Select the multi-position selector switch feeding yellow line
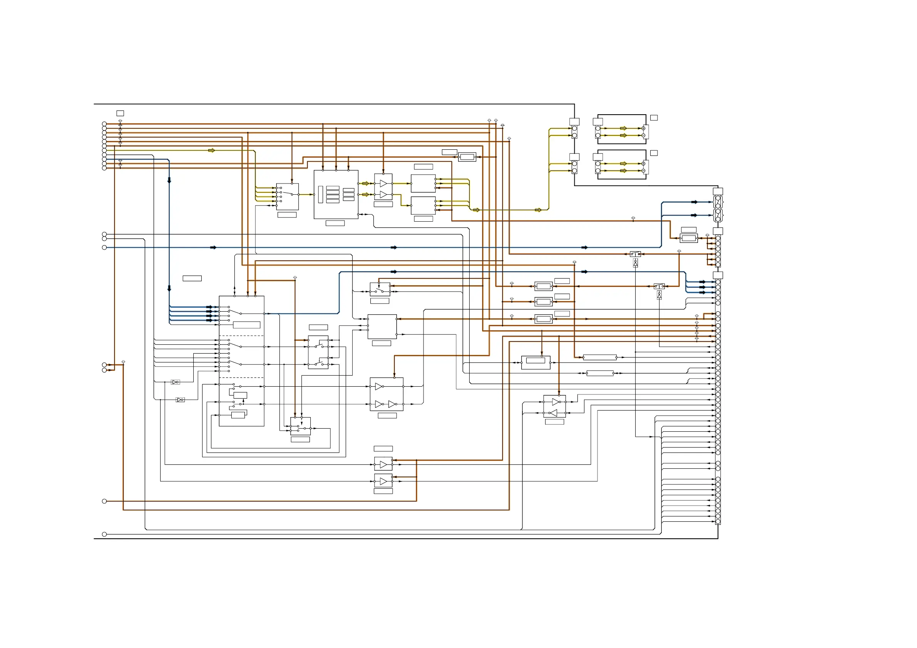 287,196
